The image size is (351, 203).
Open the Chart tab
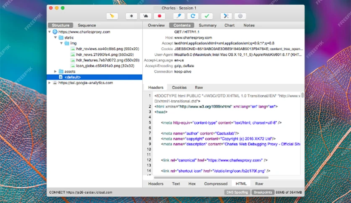[229, 25]
